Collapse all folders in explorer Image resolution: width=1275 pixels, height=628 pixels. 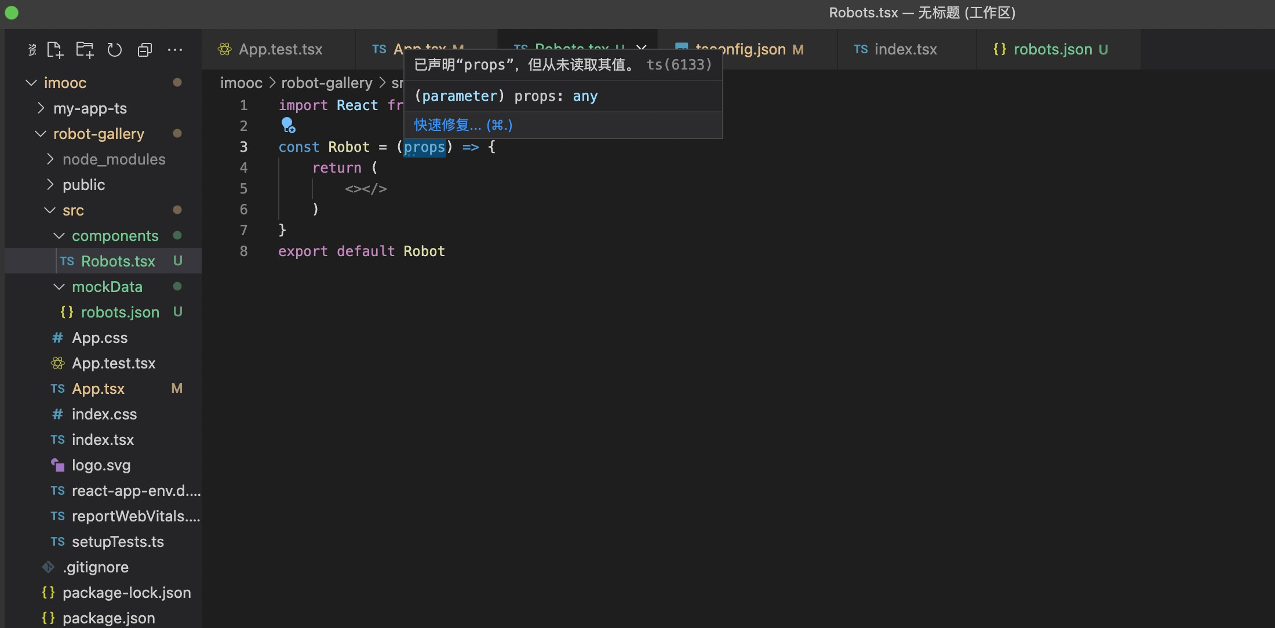tap(145, 50)
